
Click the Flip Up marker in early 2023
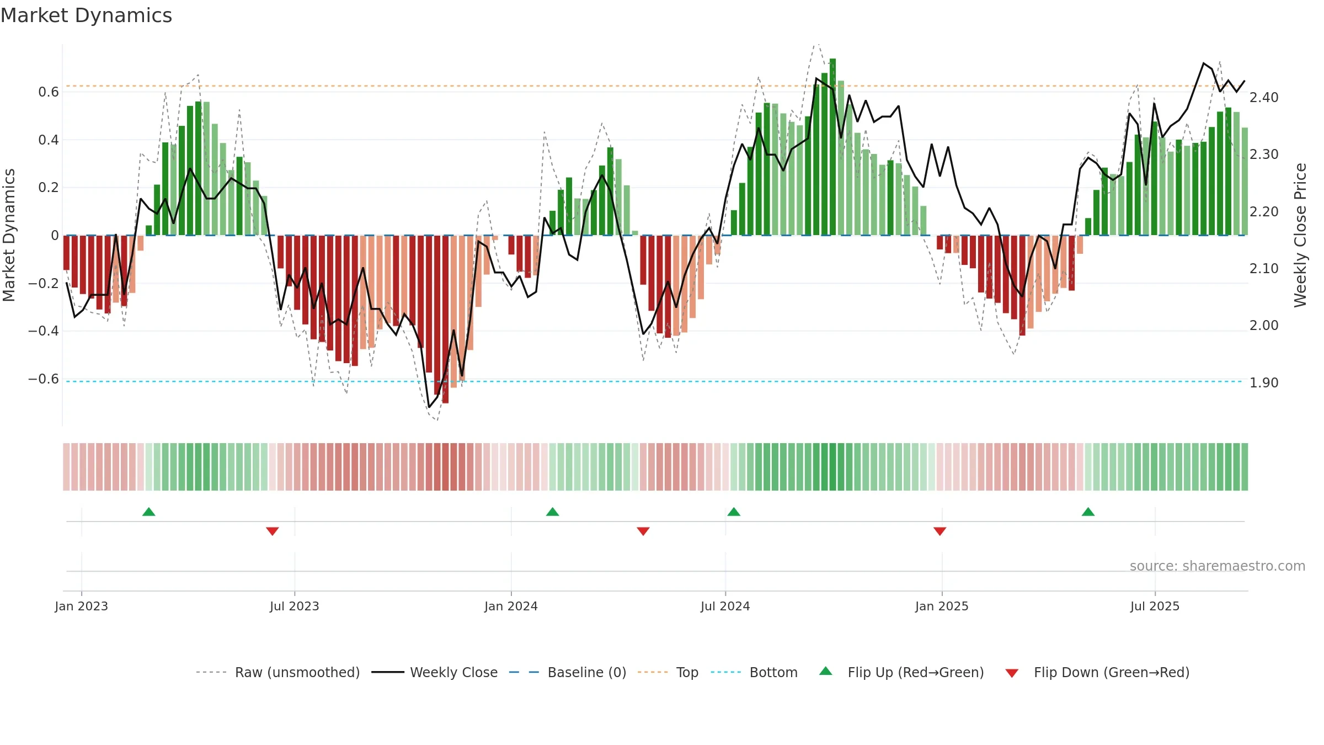[148, 512]
